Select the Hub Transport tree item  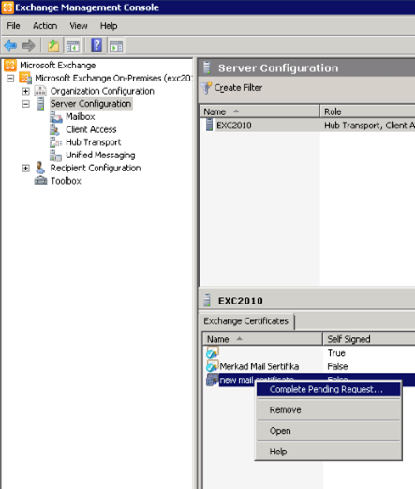pyautogui.click(x=93, y=142)
